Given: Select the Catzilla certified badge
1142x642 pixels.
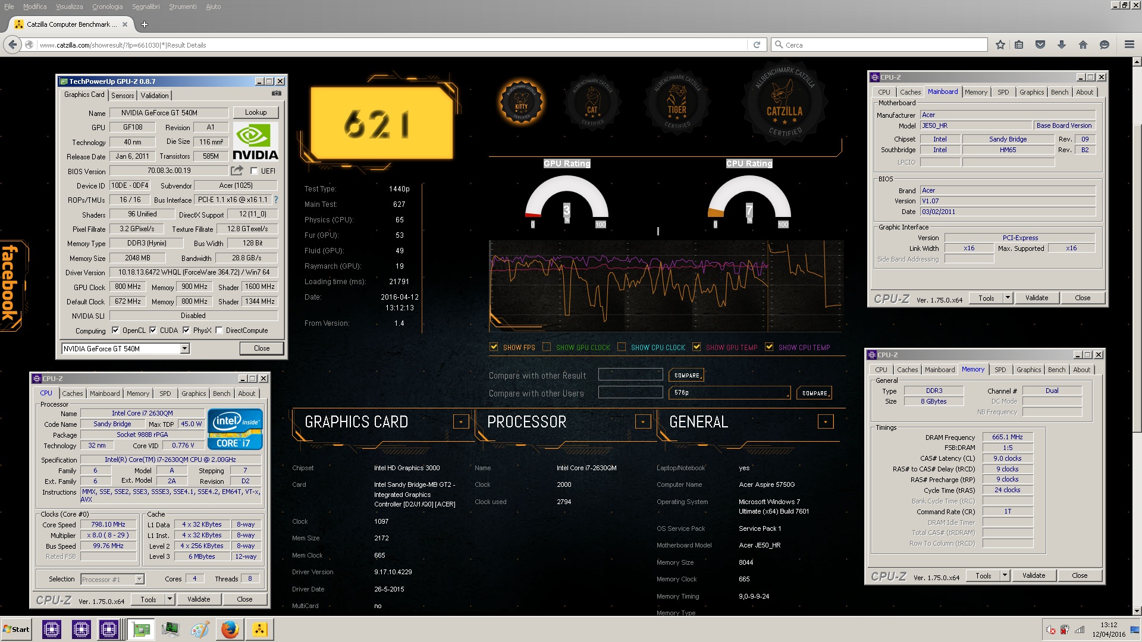Looking at the screenshot, I should click(785, 103).
